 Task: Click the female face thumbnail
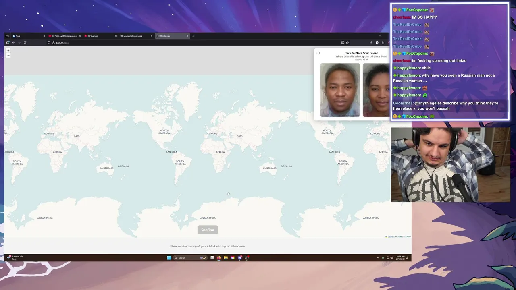coord(376,90)
